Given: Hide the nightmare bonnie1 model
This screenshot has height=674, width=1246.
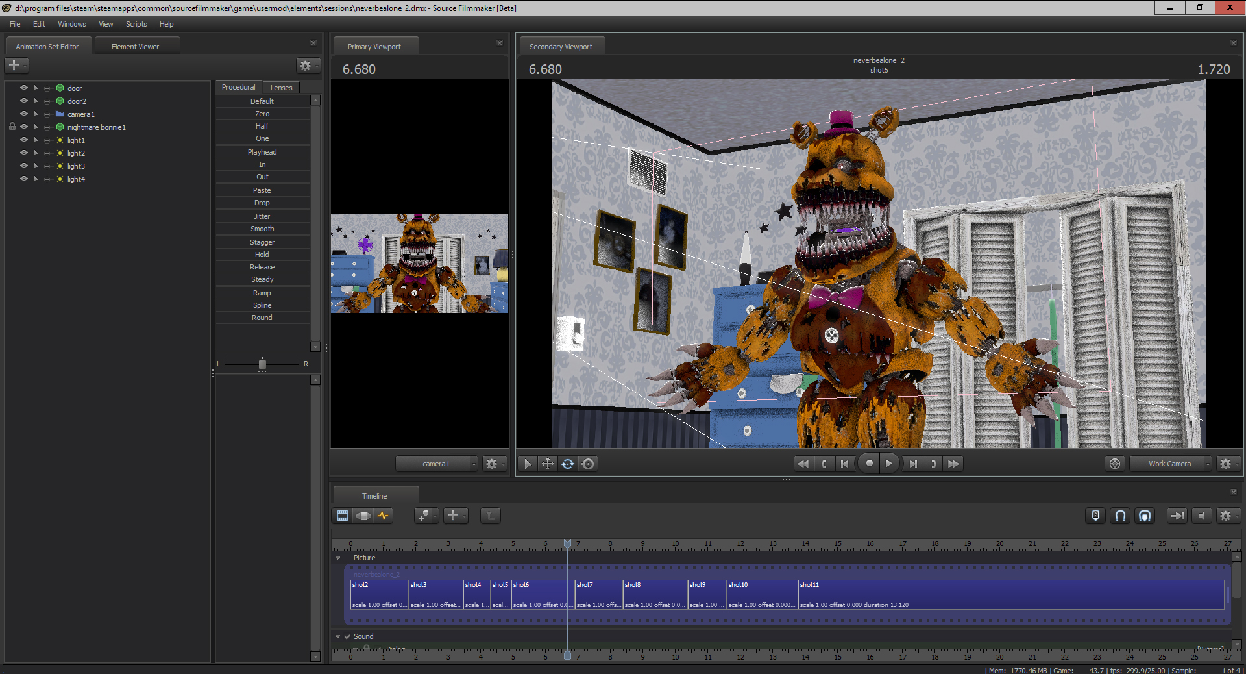Looking at the screenshot, I should coord(24,127).
